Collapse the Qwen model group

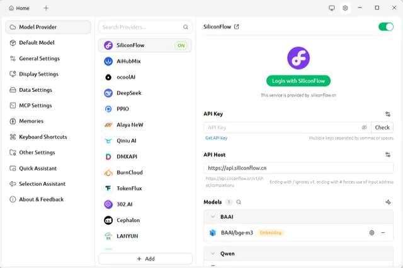(x=212, y=254)
